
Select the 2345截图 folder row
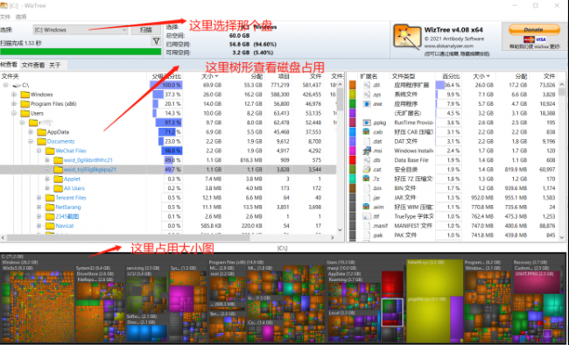click(168, 216)
